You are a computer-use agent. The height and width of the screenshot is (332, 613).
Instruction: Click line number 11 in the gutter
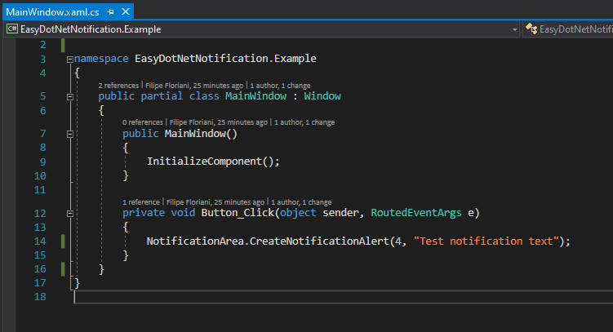pyautogui.click(x=40, y=190)
